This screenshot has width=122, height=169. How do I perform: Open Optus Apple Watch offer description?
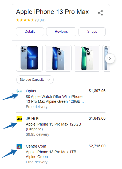click(55, 99)
